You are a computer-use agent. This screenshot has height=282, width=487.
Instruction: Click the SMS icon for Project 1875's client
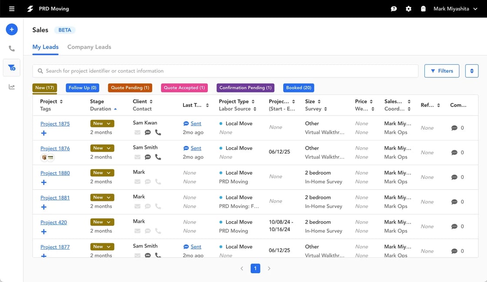click(147, 133)
